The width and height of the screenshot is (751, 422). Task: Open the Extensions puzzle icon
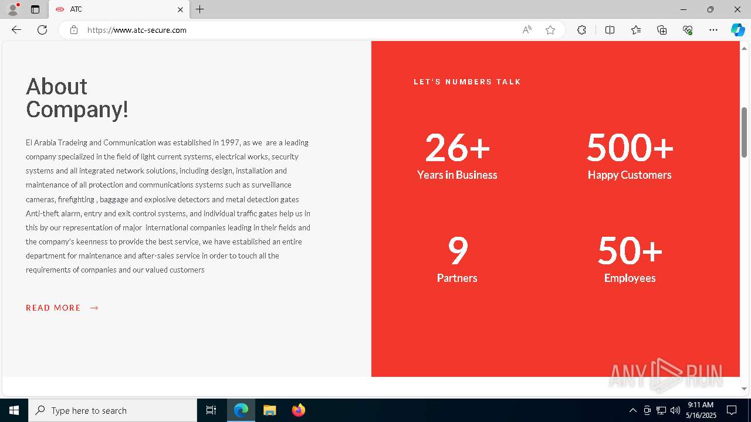[x=581, y=30]
